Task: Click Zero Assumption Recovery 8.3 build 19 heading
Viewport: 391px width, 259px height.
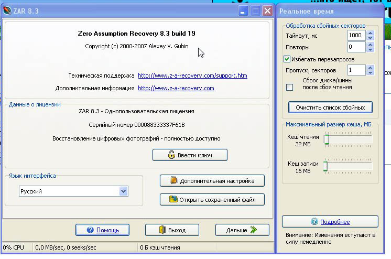Action: point(136,34)
